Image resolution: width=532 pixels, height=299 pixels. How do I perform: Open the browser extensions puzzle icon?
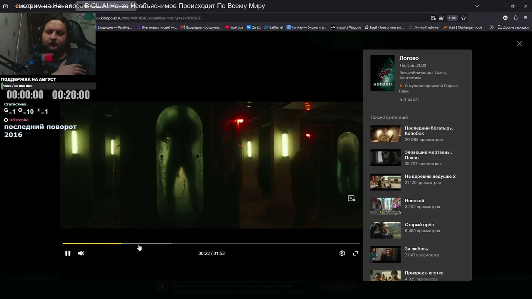515,18
